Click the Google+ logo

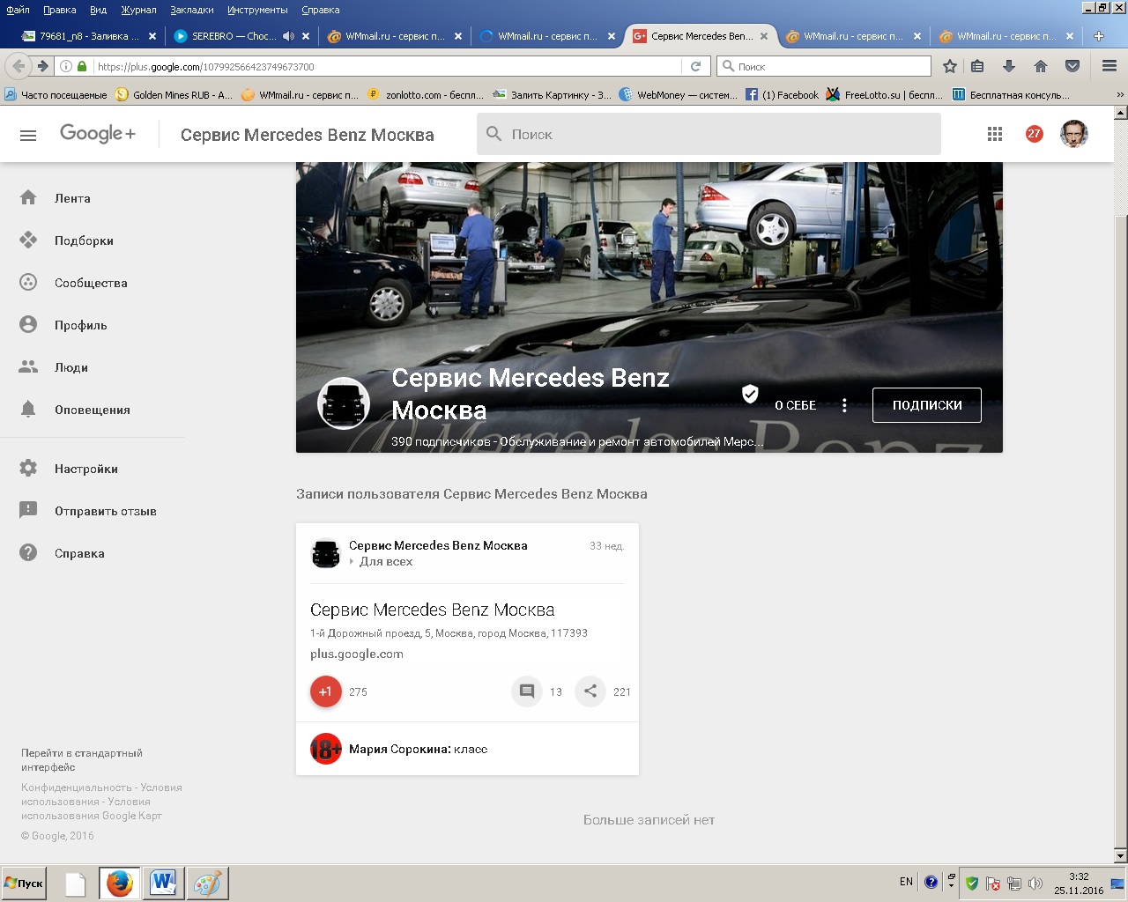tap(98, 133)
